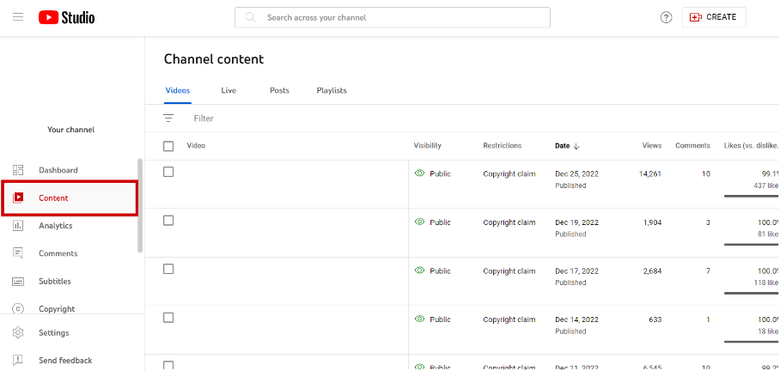Open the hamburger navigation menu
This screenshot has width=780, height=371.
tap(18, 17)
